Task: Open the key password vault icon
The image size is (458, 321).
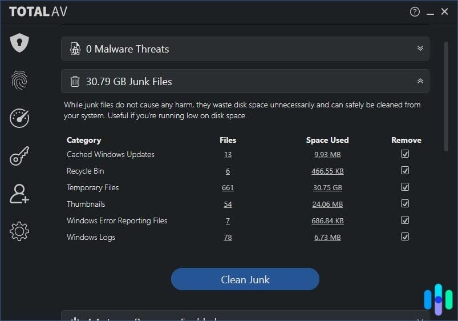Action: (19, 156)
